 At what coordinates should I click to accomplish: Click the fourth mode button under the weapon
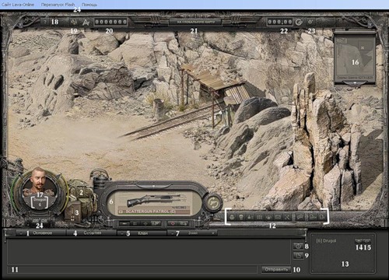155,223
